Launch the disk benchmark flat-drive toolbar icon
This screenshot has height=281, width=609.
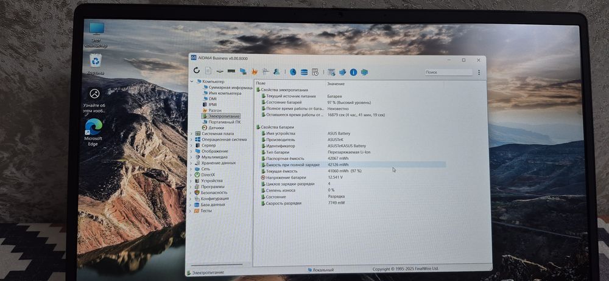[x=220, y=71]
